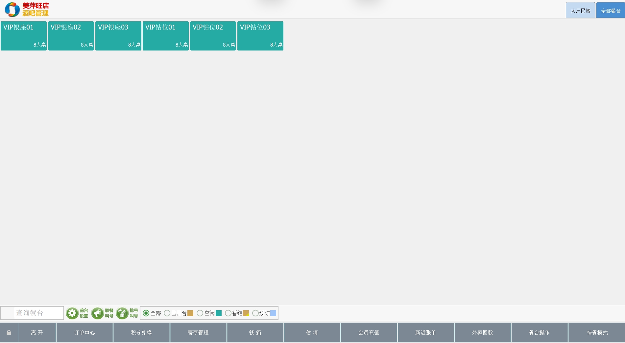Switch to 快餐模式
The width and height of the screenshot is (625, 343).
(x=597, y=333)
